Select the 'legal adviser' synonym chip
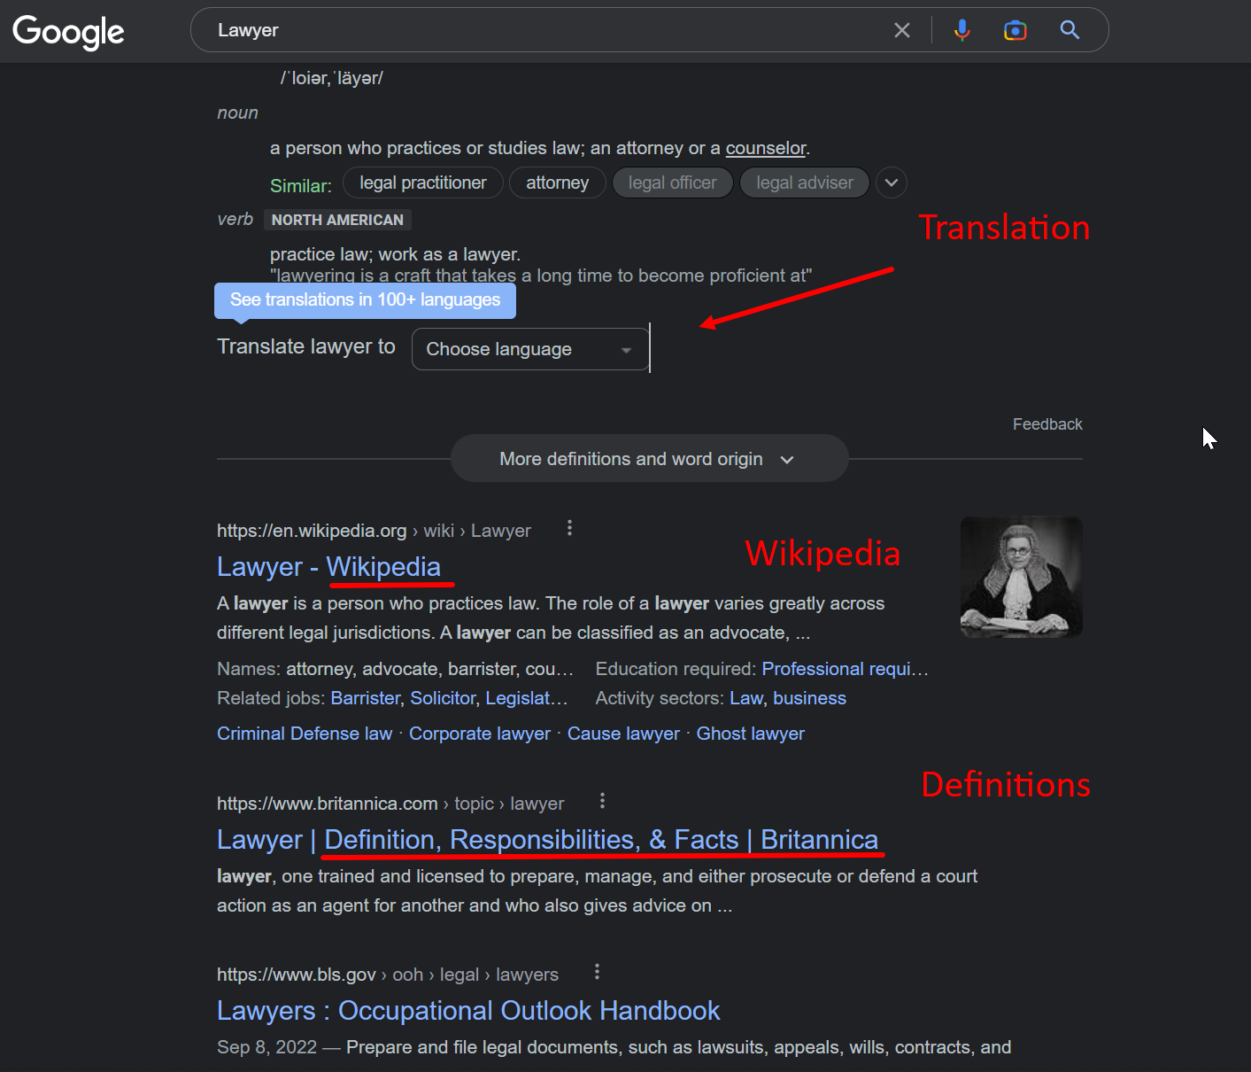 (805, 183)
